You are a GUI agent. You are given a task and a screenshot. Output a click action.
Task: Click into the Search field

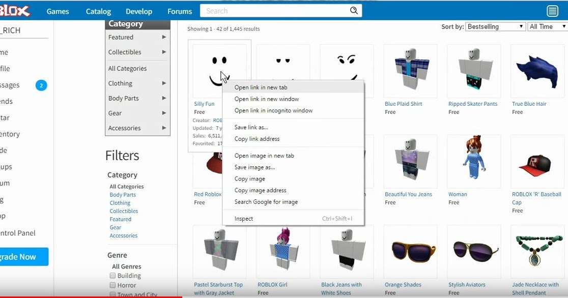click(274, 11)
